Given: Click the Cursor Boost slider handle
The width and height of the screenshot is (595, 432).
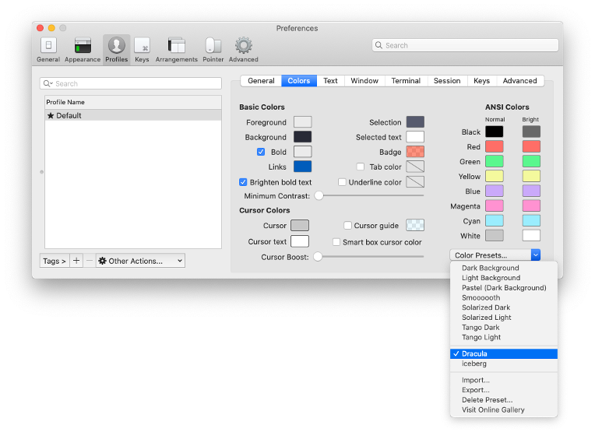Looking at the screenshot, I should [318, 256].
